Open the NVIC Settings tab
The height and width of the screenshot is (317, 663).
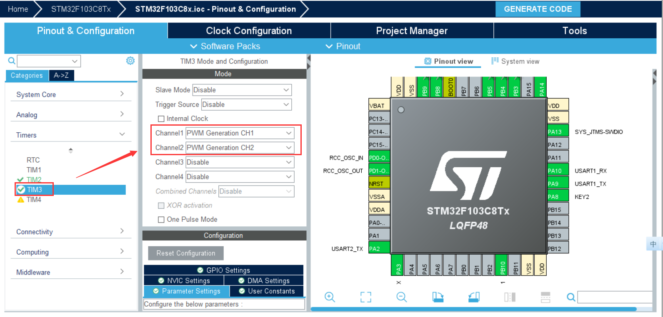pos(184,281)
